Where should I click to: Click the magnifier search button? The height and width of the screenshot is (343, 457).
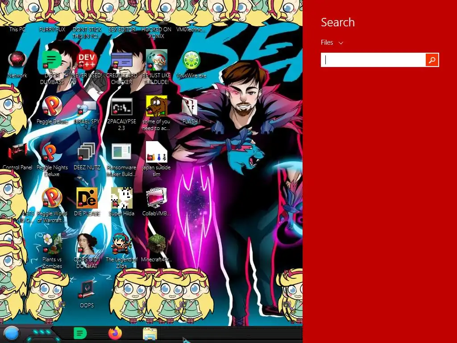[x=432, y=60]
